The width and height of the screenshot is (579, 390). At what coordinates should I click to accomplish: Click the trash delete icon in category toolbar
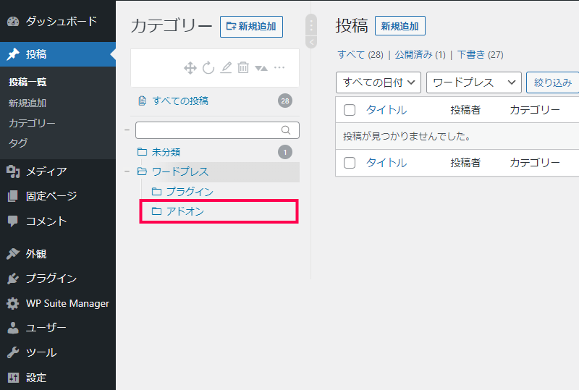pyautogui.click(x=243, y=67)
